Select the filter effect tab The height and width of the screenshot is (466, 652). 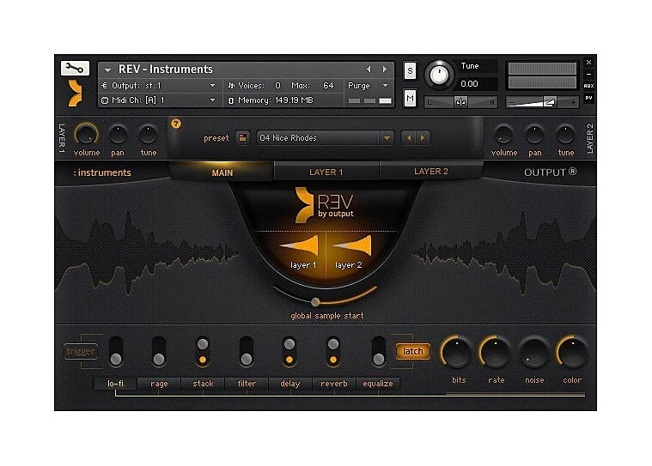[x=247, y=384]
